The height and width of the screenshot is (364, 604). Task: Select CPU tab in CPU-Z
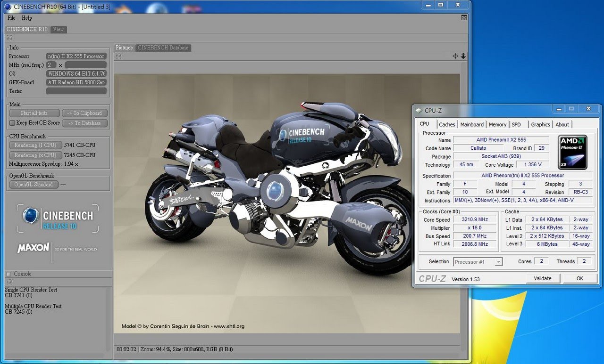425,124
